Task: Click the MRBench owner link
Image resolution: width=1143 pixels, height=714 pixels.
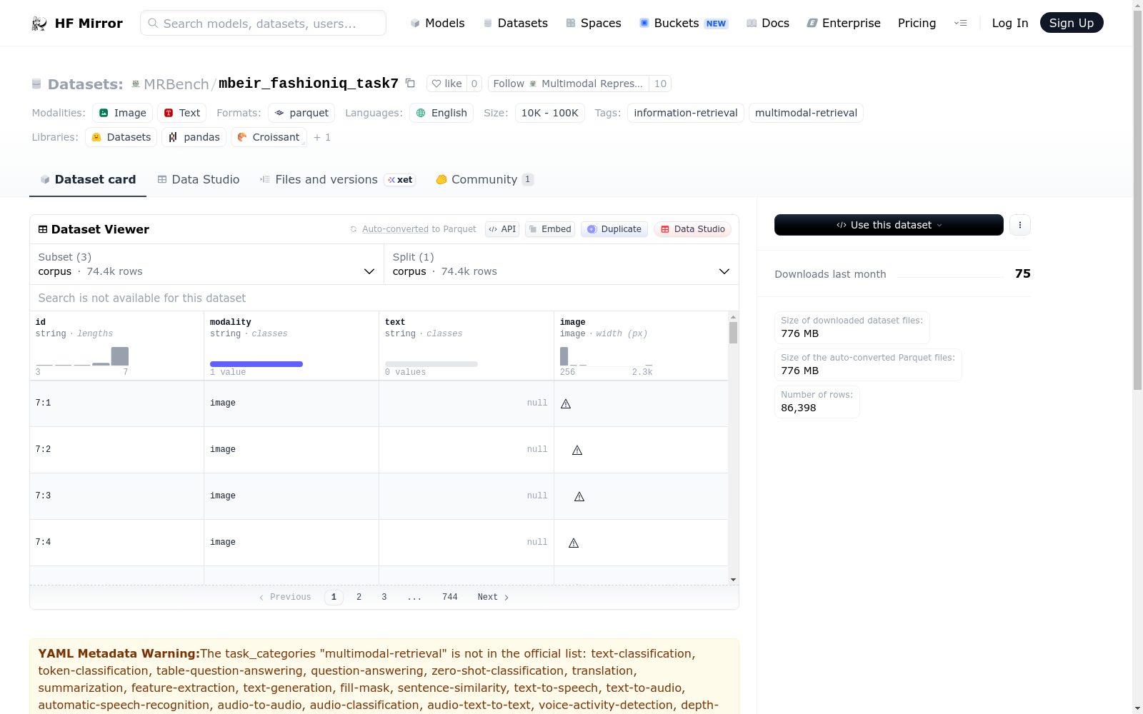Action: (x=176, y=84)
